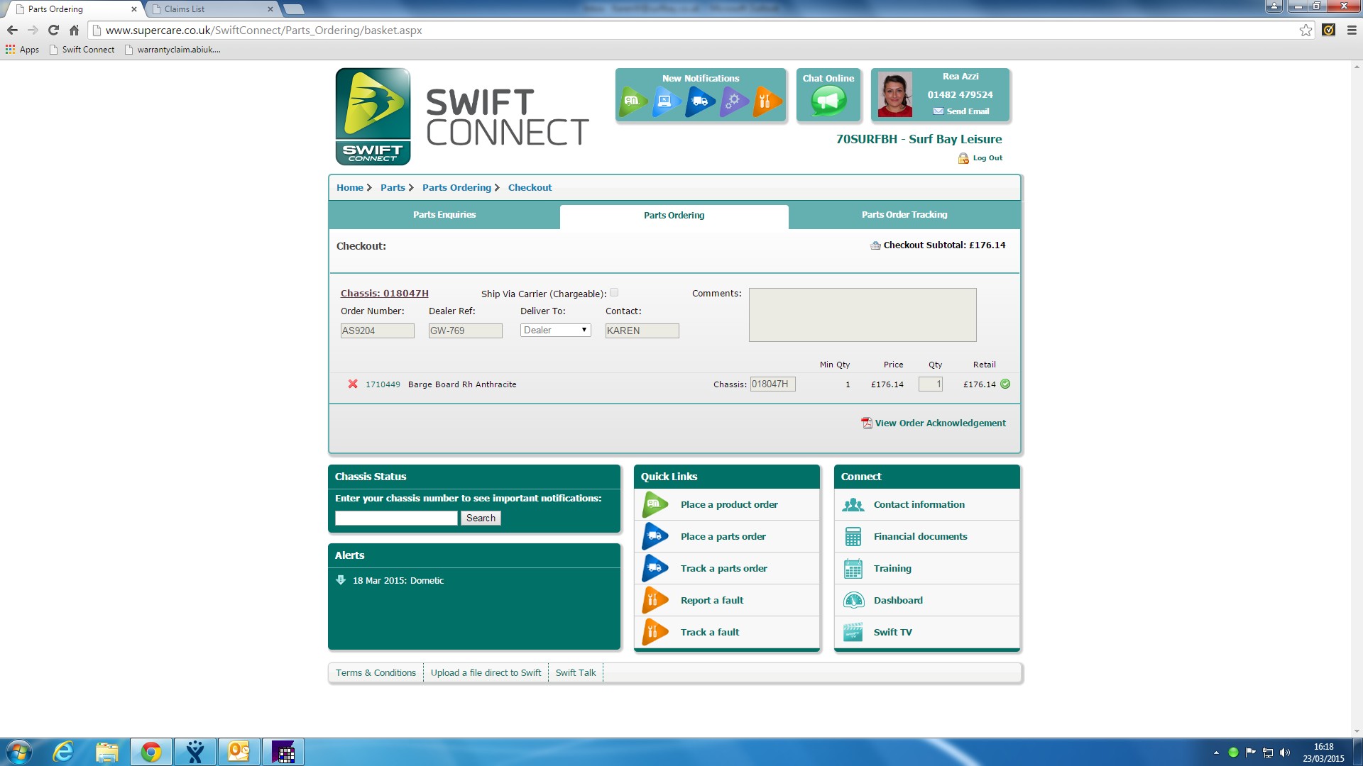The height and width of the screenshot is (766, 1363).
Task: Click the caravan product notification icon
Action: pos(633,101)
